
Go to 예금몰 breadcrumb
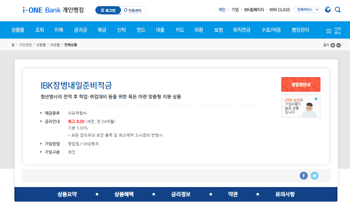55,45
